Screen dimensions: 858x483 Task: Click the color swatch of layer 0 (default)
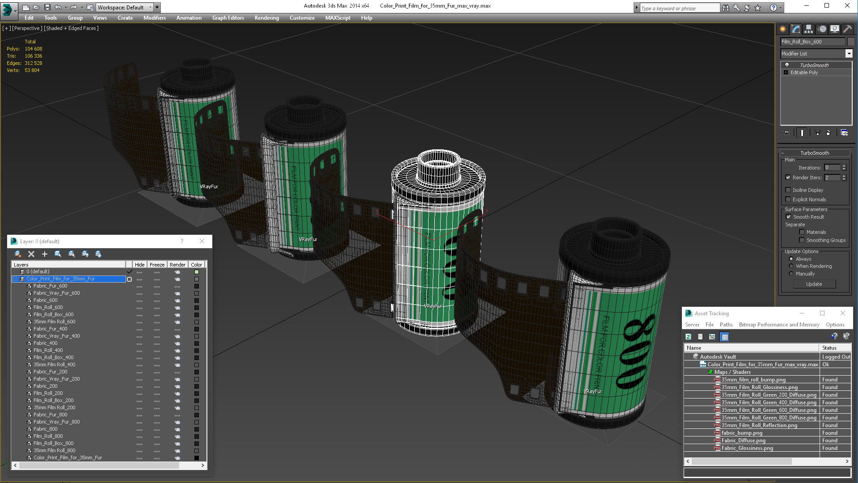click(x=196, y=272)
